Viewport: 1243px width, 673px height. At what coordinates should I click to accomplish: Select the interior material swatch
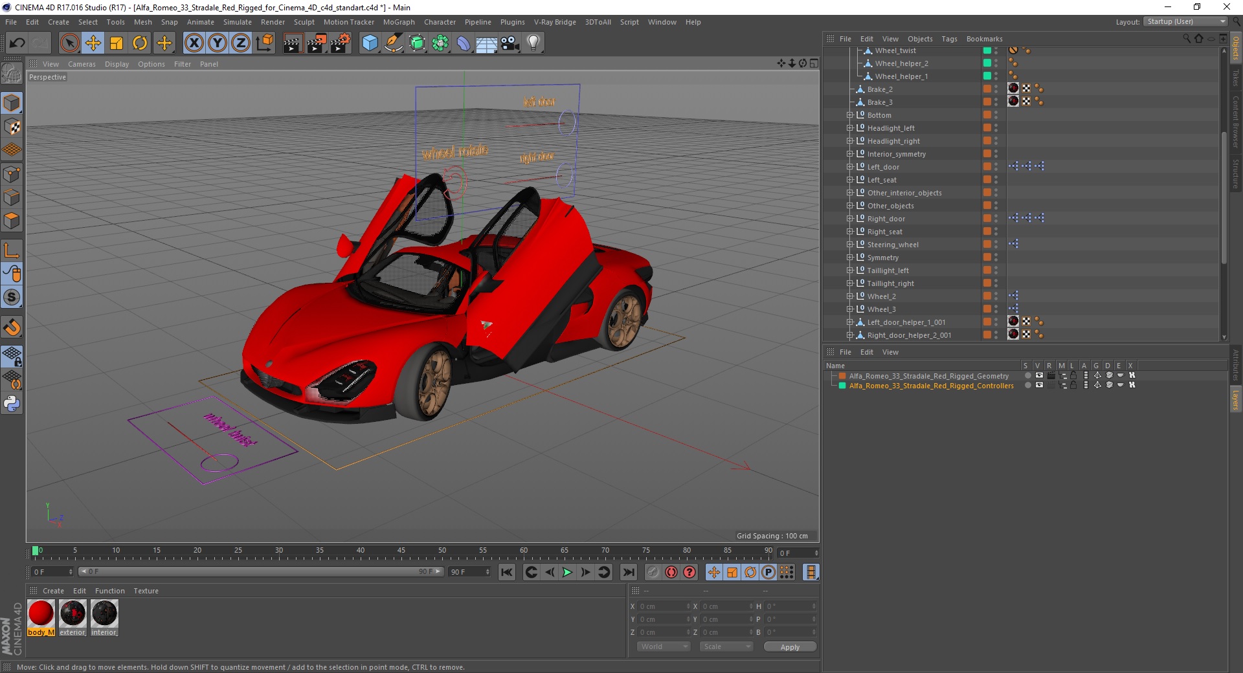(x=104, y=618)
